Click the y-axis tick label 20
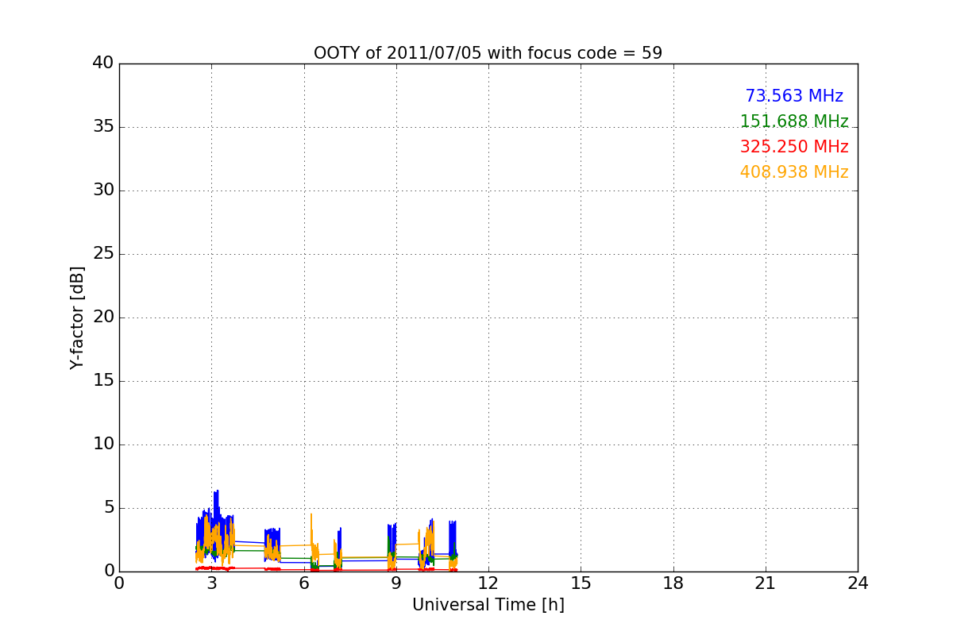The height and width of the screenshot is (635, 953). pos(103,317)
